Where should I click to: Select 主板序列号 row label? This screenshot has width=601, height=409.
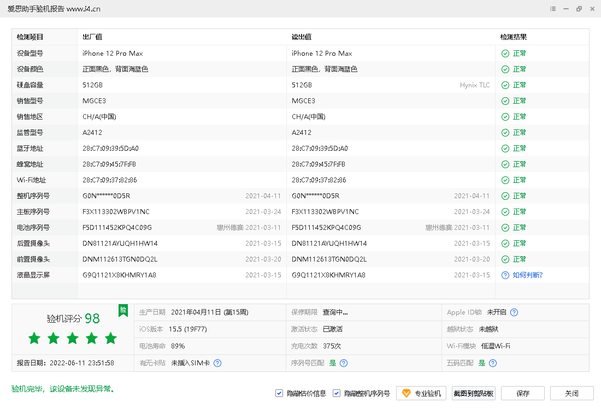pyautogui.click(x=33, y=212)
